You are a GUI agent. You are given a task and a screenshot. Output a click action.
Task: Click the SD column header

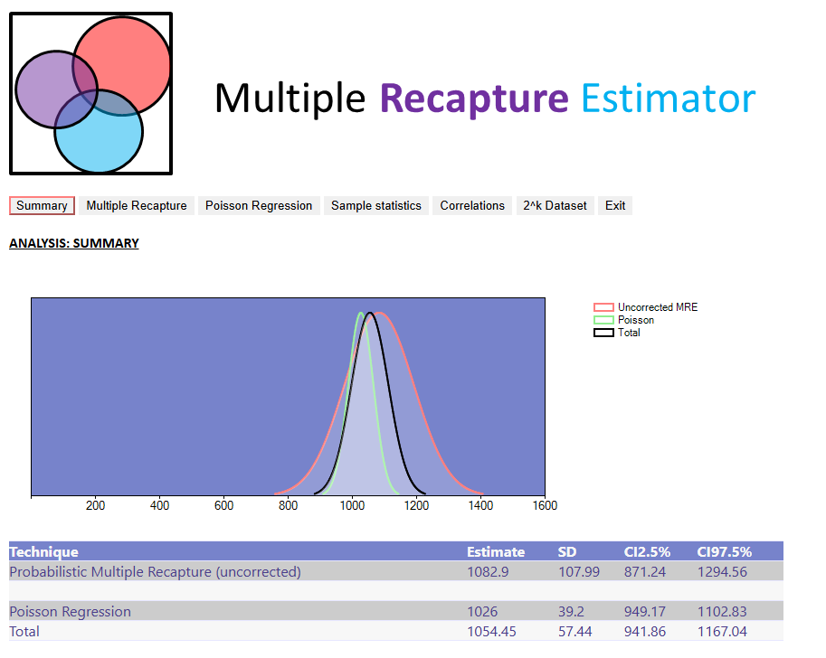(x=567, y=551)
